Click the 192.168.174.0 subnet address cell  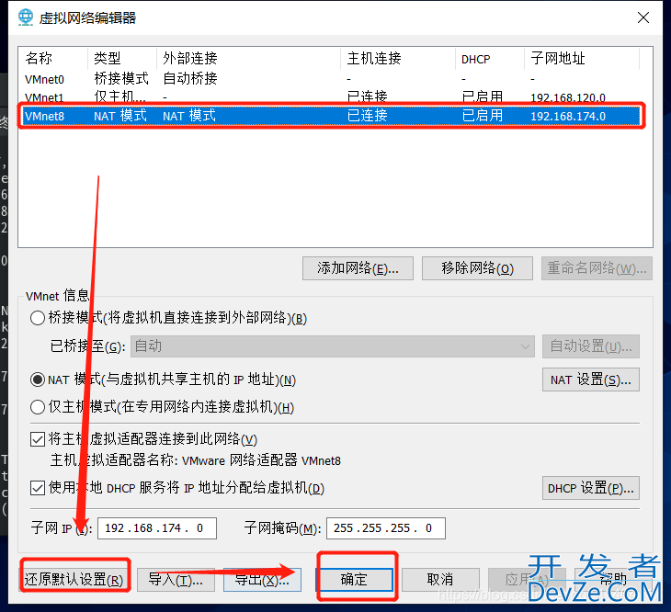pyautogui.click(x=568, y=116)
